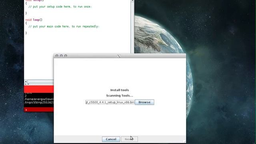Click the /tmp/c55tmp console line
The height and width of the screenshot is (144, 256).
point(39,102)
